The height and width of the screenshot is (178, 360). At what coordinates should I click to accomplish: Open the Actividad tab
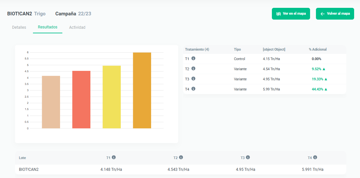click(77, 27)
